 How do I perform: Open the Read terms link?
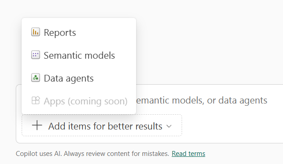click(188, 154)
